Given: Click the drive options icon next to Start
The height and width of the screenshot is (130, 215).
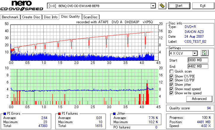Looking at the screenshot, I should pyautogui.click(x=162, y=6).
